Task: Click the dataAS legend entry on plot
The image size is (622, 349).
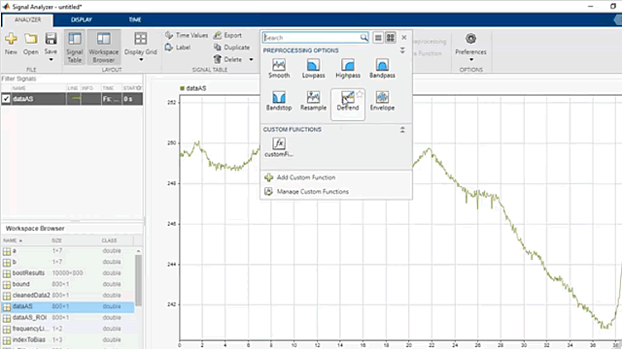Action: [193, 88]
